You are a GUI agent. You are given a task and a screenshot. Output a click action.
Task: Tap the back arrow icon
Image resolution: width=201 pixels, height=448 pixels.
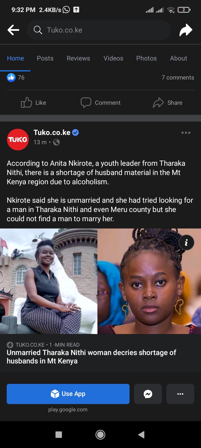pyautogui.click(x=13, y=30)
